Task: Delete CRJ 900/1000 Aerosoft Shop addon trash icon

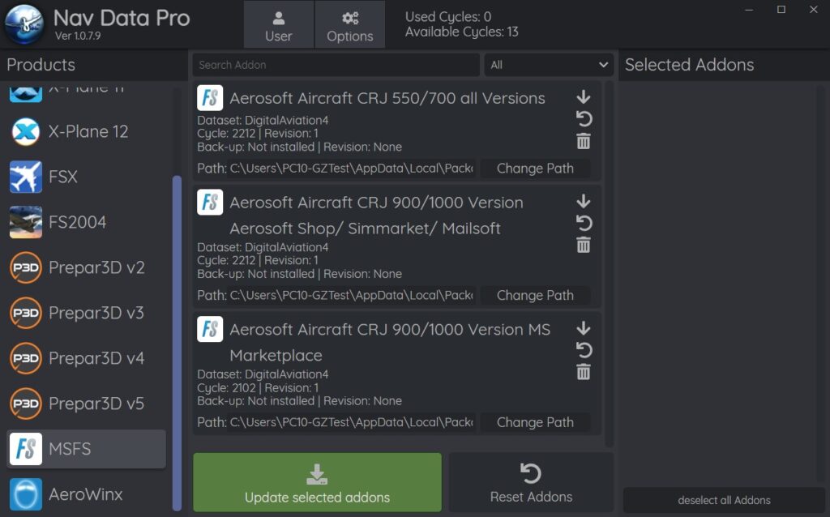Action: coord(584,245)
